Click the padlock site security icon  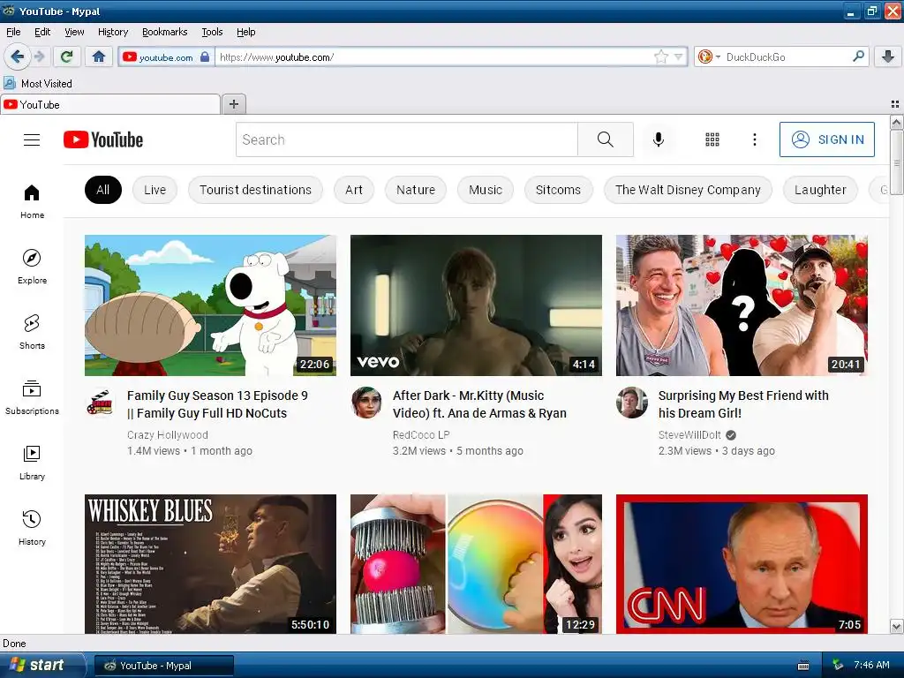(x=205, y=56)
